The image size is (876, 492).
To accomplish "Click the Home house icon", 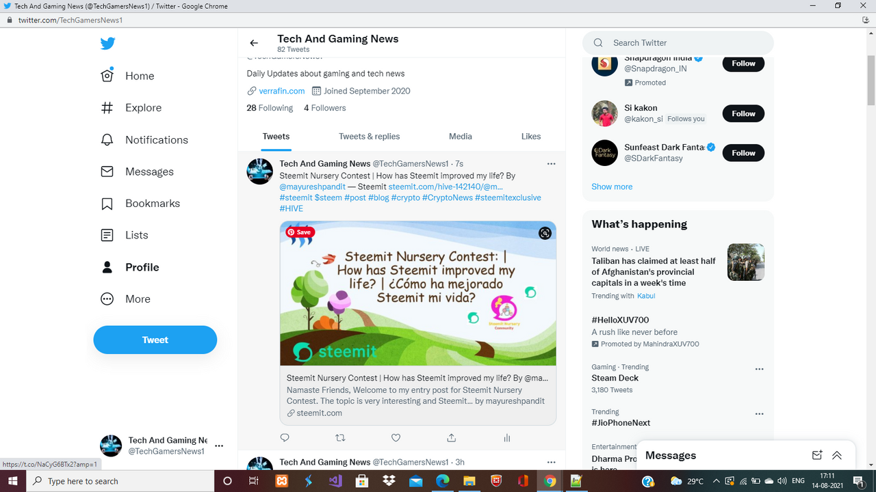I will (107, 75).
